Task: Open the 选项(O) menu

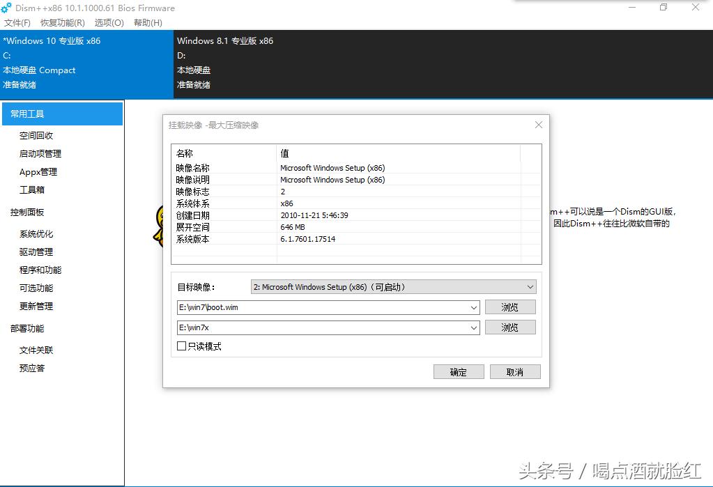Action: [108, 22]
